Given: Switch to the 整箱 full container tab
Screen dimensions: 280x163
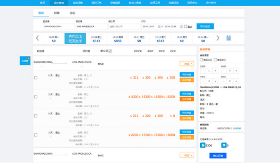Looking at the screenshot, I should [41, 13].
